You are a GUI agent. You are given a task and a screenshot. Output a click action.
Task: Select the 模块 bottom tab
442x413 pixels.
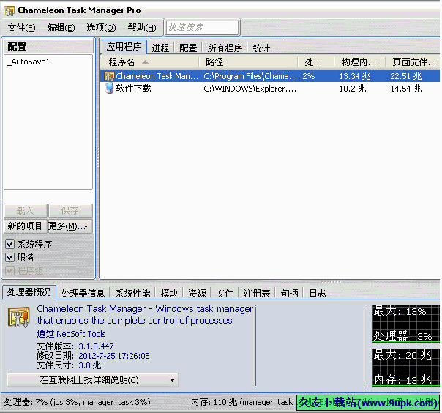pyautogui.click(x=169, y=294)
